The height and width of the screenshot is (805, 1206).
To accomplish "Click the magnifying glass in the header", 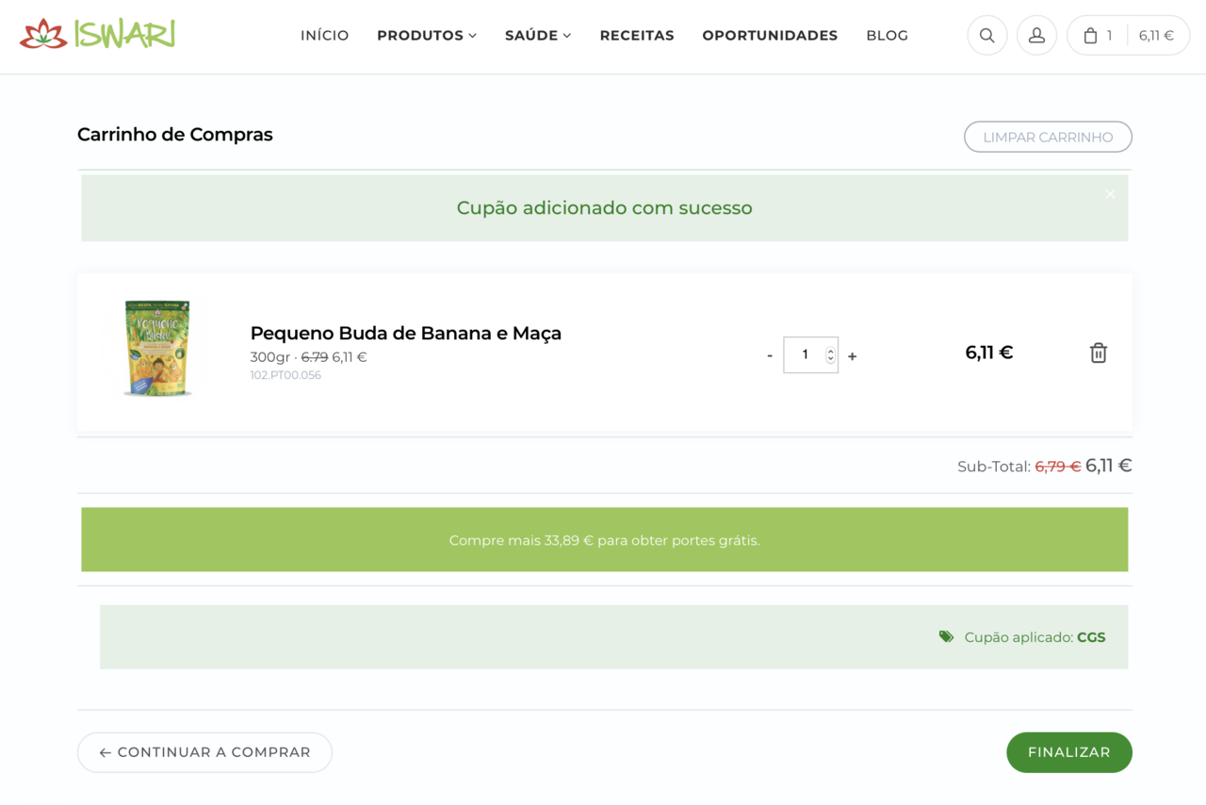I will click(986, 35).
